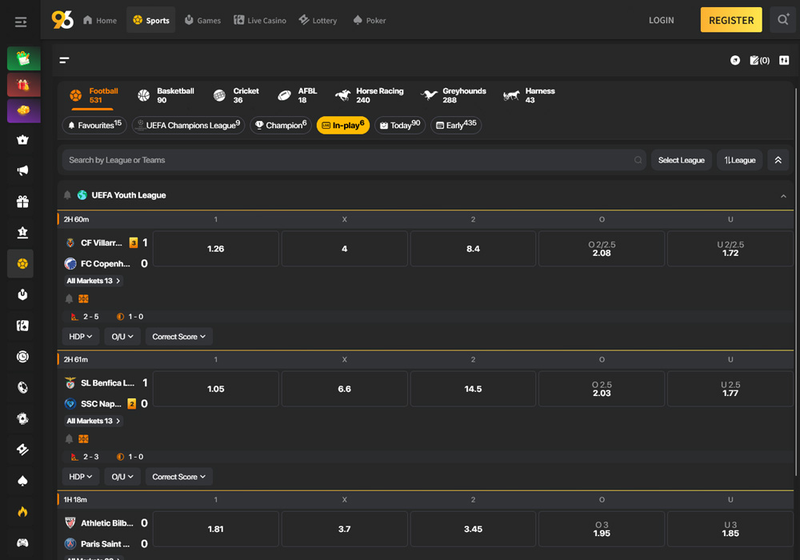Click the Search by League or Teams field

click(x=348, y=160)
